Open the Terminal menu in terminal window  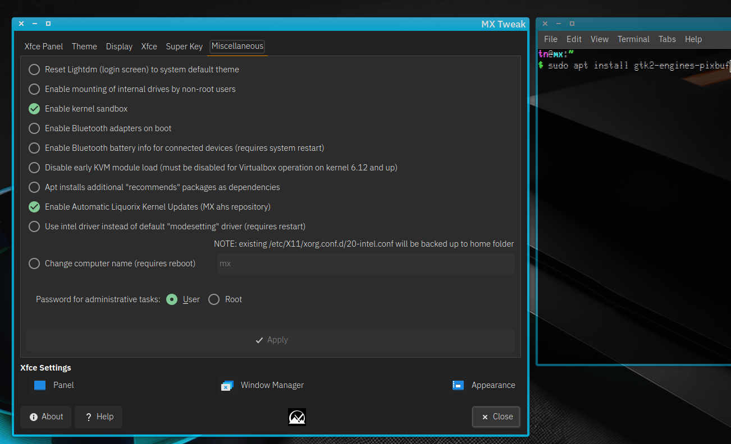point(633,39)
